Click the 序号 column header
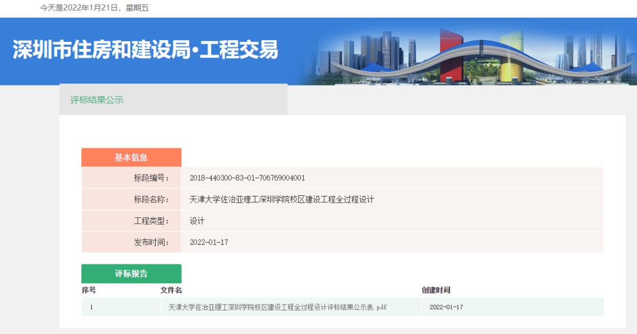 coord(88,290)
